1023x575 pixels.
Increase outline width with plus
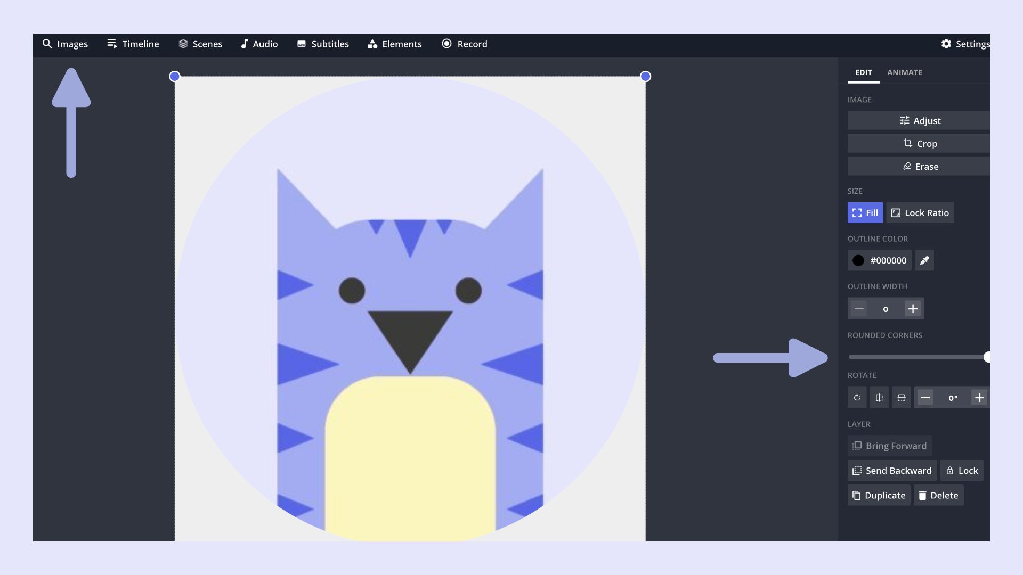913,309
